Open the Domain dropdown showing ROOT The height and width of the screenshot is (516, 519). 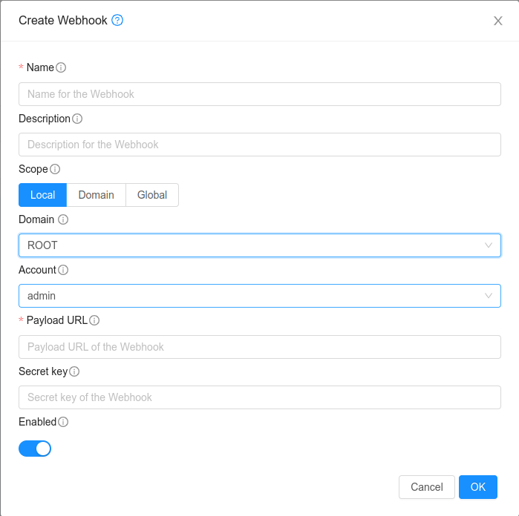tap(259, 245)
